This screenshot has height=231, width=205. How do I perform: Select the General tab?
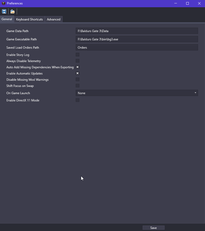tap(7, 19)
